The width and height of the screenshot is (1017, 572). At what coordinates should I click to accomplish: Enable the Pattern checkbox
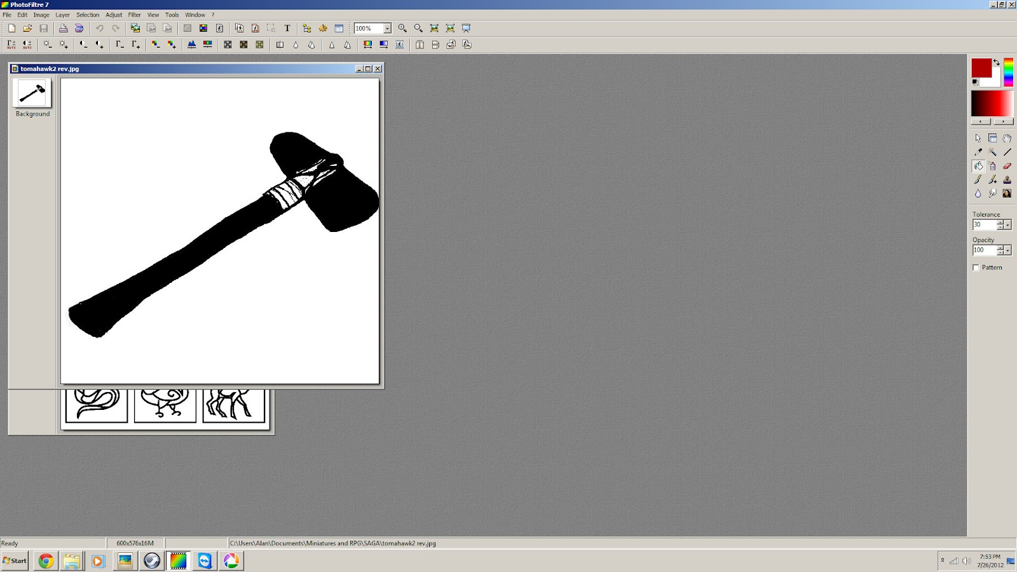tap(976, 268)
